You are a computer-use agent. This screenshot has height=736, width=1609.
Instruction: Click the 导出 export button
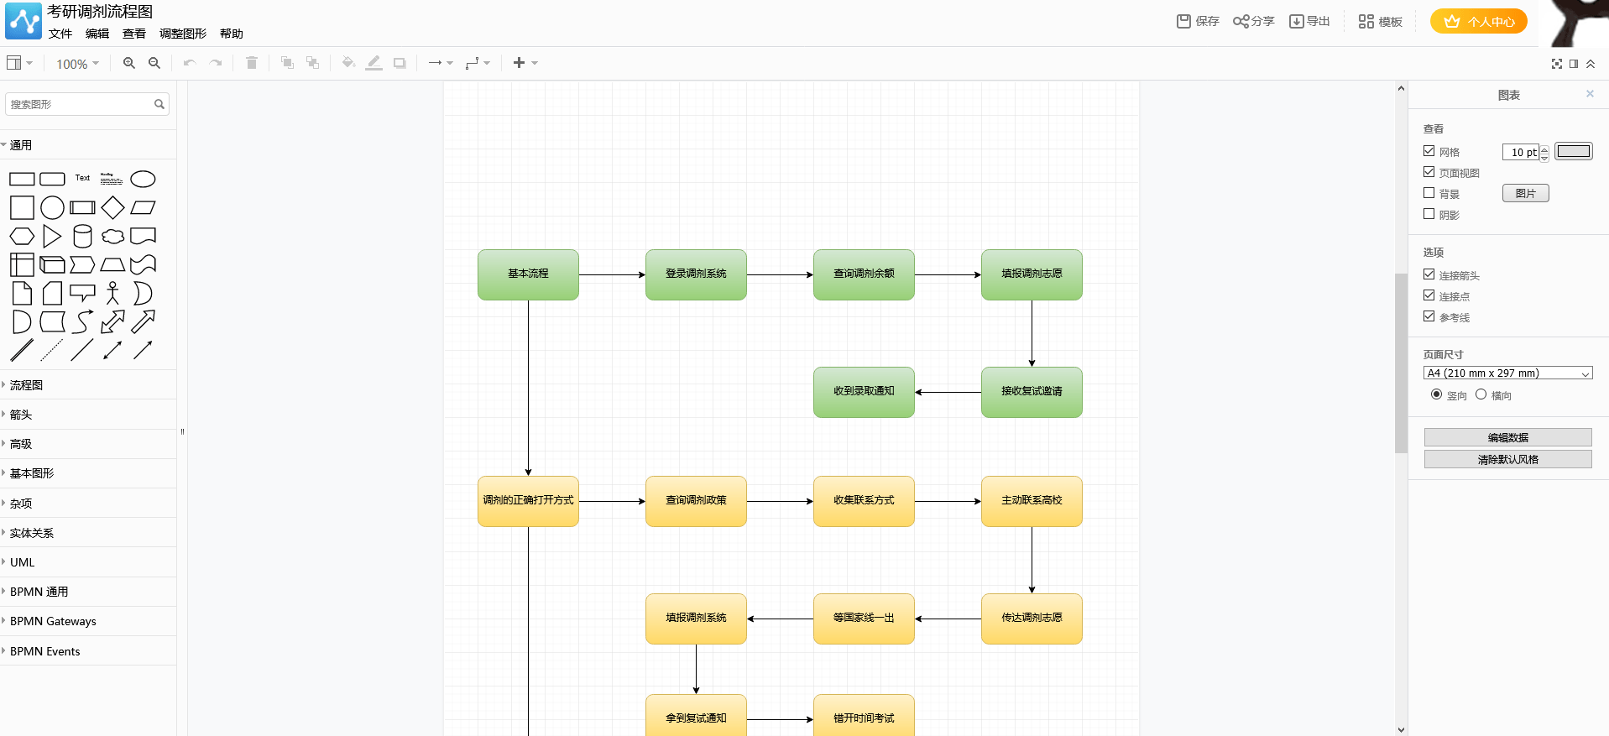pos(1310,21)
